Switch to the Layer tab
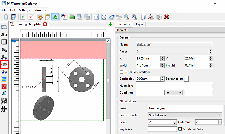The width and height of the screenshot is (225, 134). coord(139,24)
